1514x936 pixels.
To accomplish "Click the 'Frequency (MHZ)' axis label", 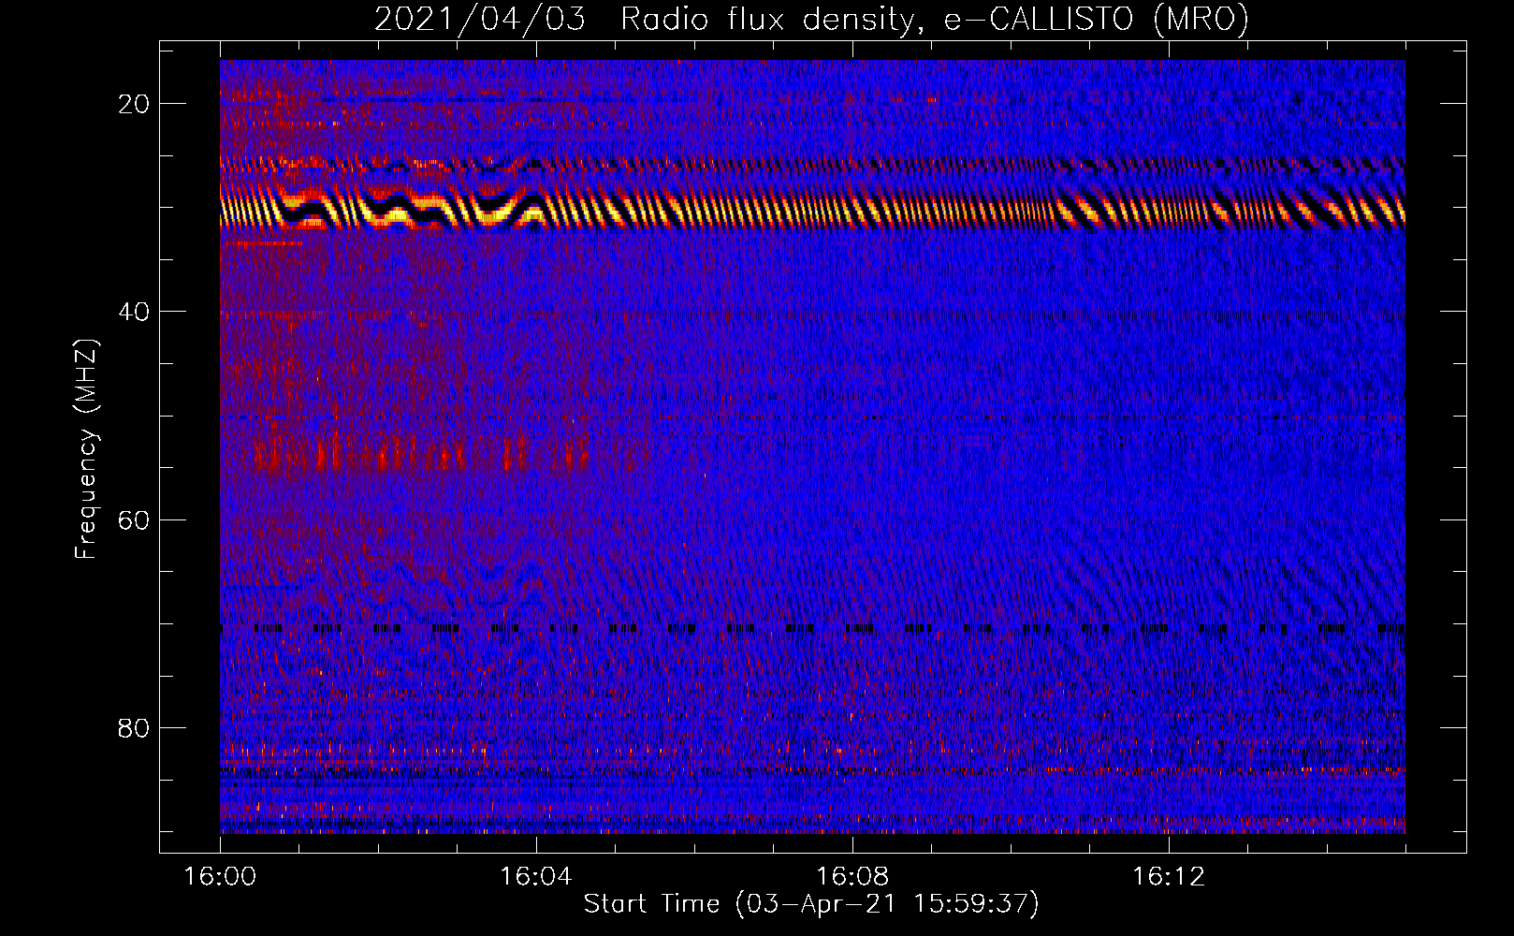I will coord(86,449).
